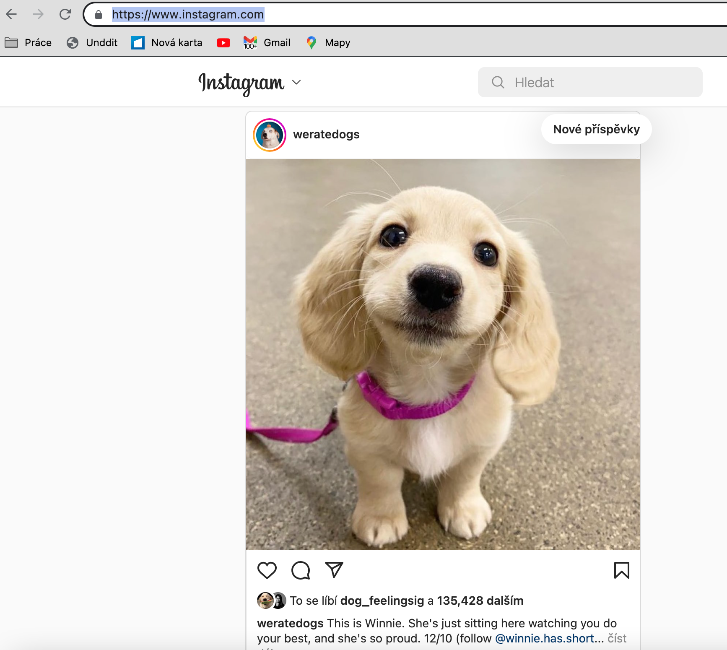The image size is (727, 650).
Task: View the 135,428 dalším likes list
Action: pyautogui.click(x=480, y=601)
